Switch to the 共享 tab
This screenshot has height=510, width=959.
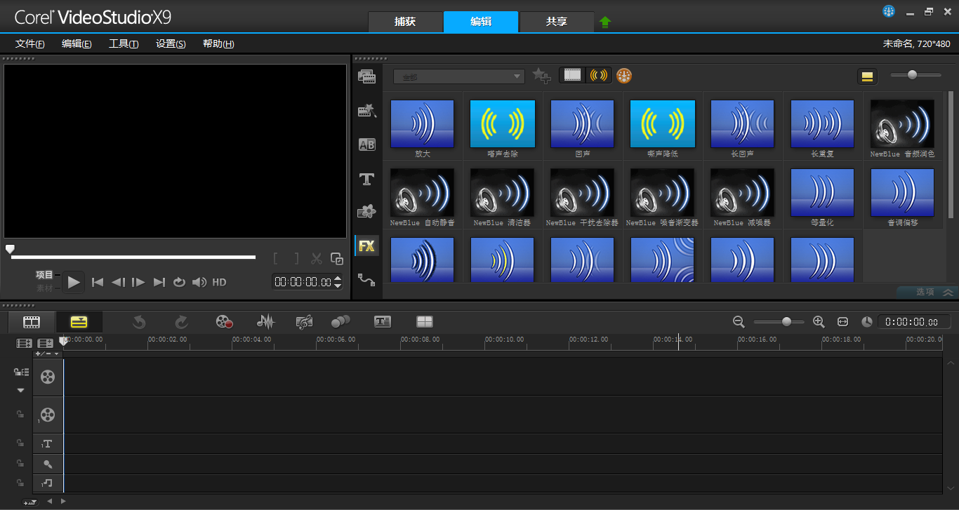pos(556,22)
